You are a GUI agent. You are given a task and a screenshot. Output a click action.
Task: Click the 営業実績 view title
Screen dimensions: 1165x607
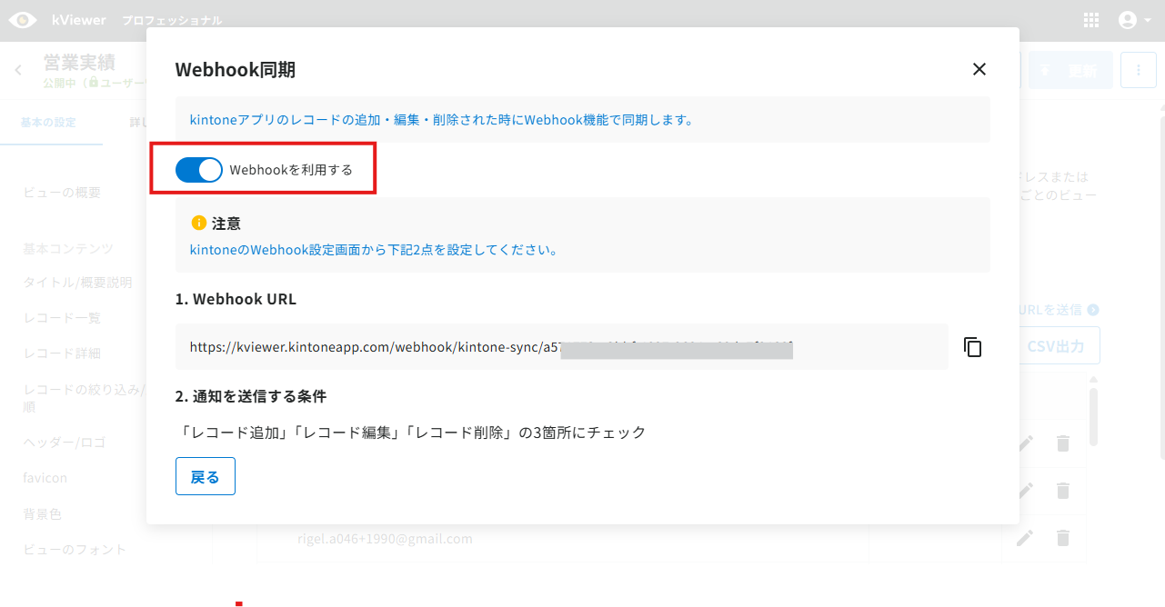80,63
